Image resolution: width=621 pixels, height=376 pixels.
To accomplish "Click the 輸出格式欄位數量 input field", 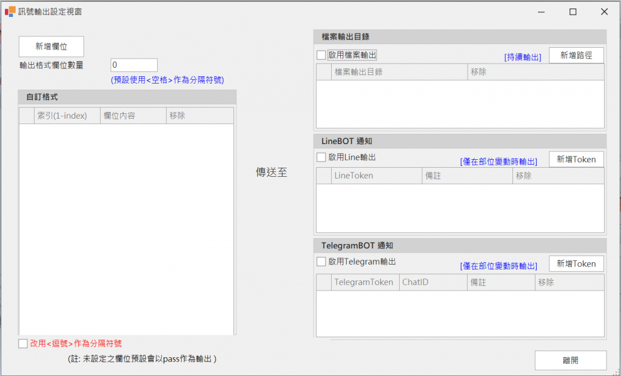I will click(x=134, y=65).
